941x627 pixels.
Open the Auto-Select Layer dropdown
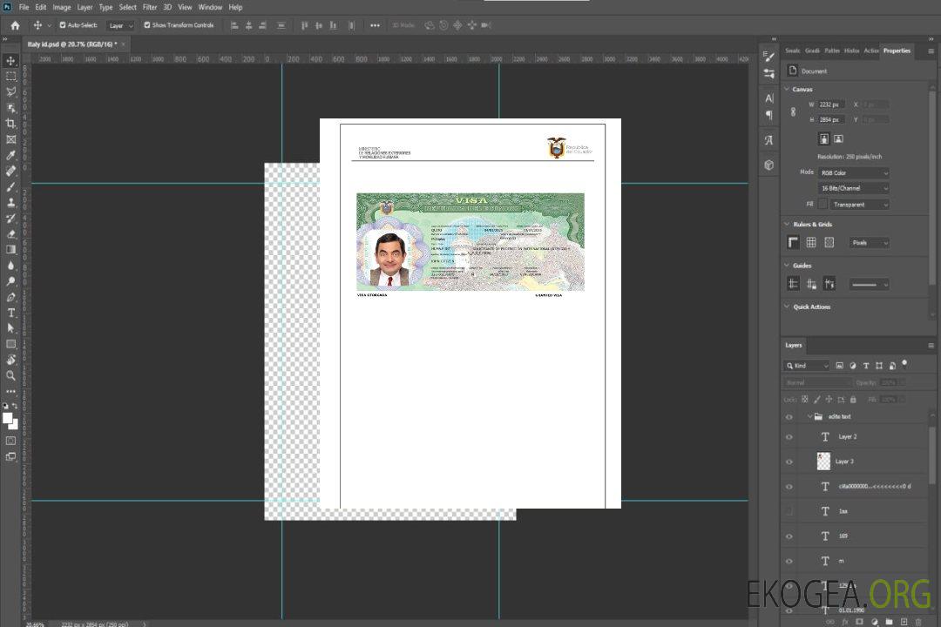click(120, 25)
